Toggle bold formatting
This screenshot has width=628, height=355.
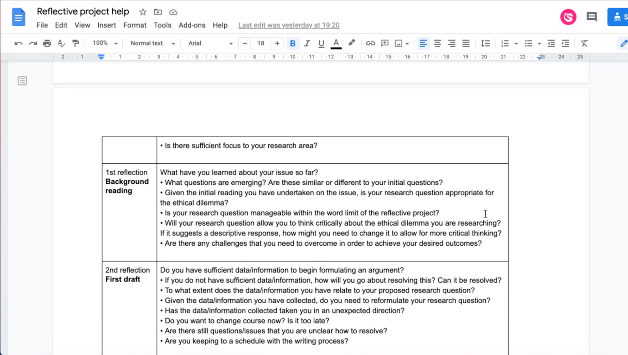coord(293,43)
